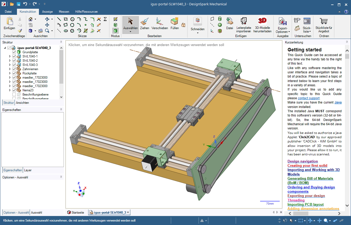Viewport: 351px width, 225px height.
Task: Activate the Verschieben move tool
Action: [x=159, y=23]
